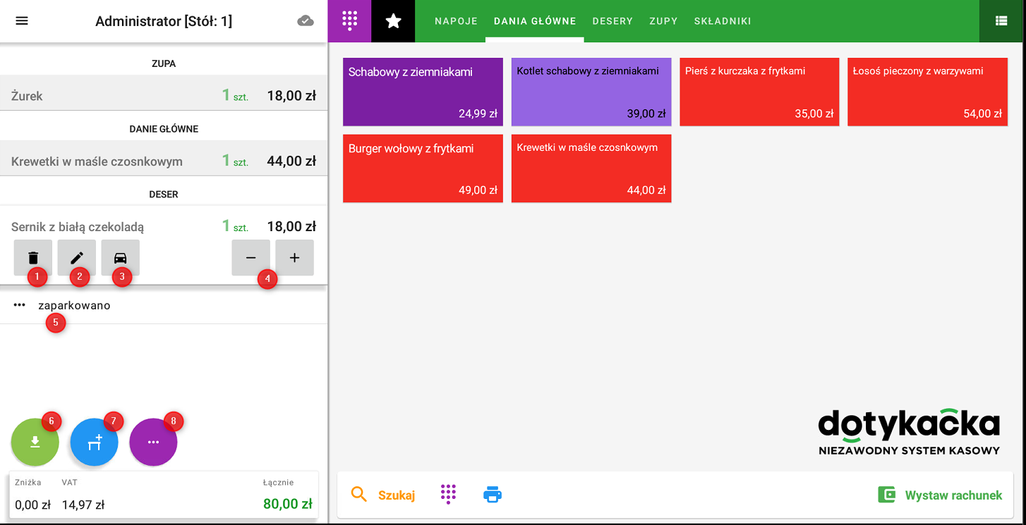Switch view using the top-right list icon

pos(1001,21)
